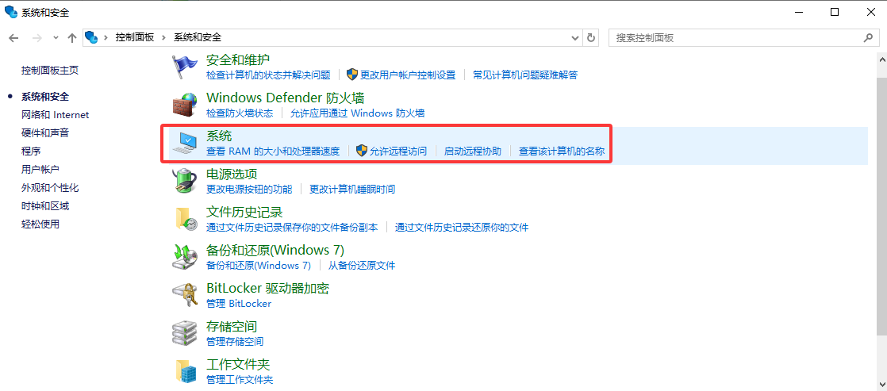Go up one level with up arrow
The width and height of the screenshot is (887, 391).
(x=72, y=38)
